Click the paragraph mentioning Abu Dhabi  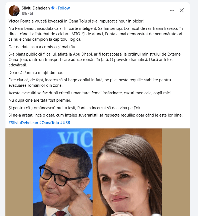click(x=95, y=60)
